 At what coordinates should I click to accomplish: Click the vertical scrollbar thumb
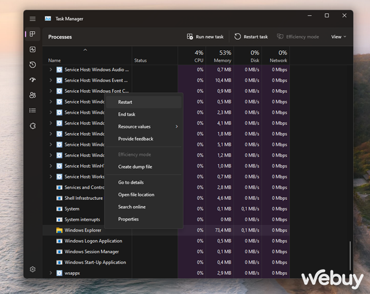350,255
